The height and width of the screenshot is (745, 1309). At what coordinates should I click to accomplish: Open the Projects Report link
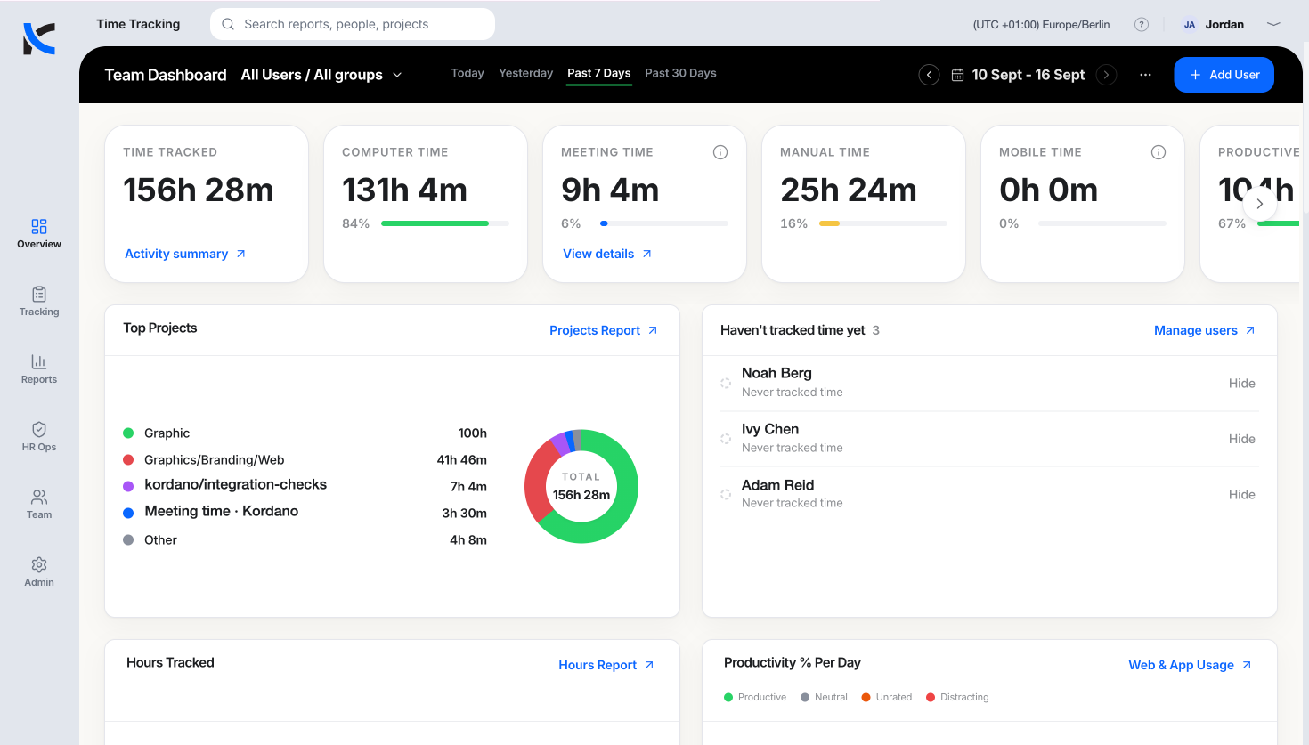point(604,330)
